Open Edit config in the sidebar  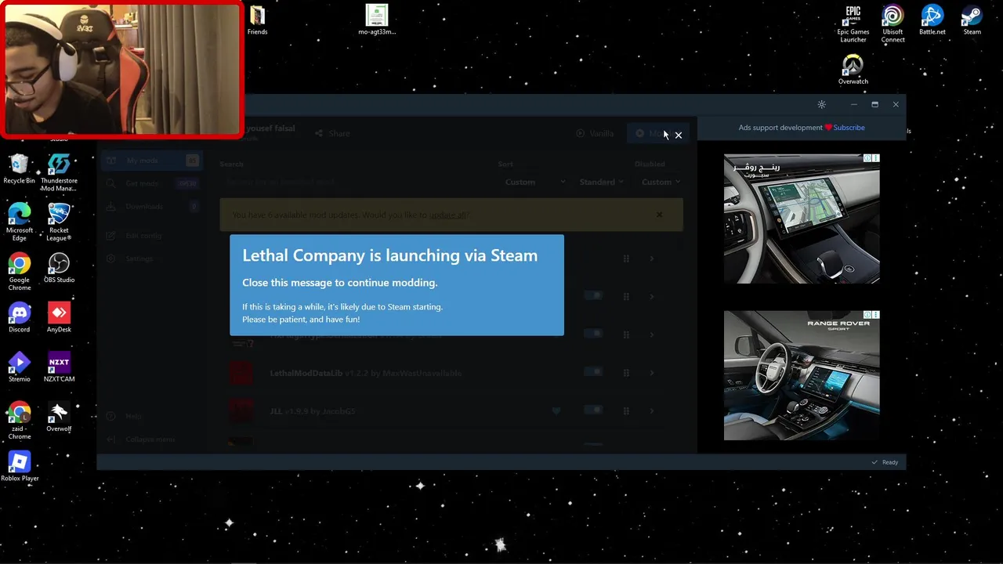tap(152, 235)
